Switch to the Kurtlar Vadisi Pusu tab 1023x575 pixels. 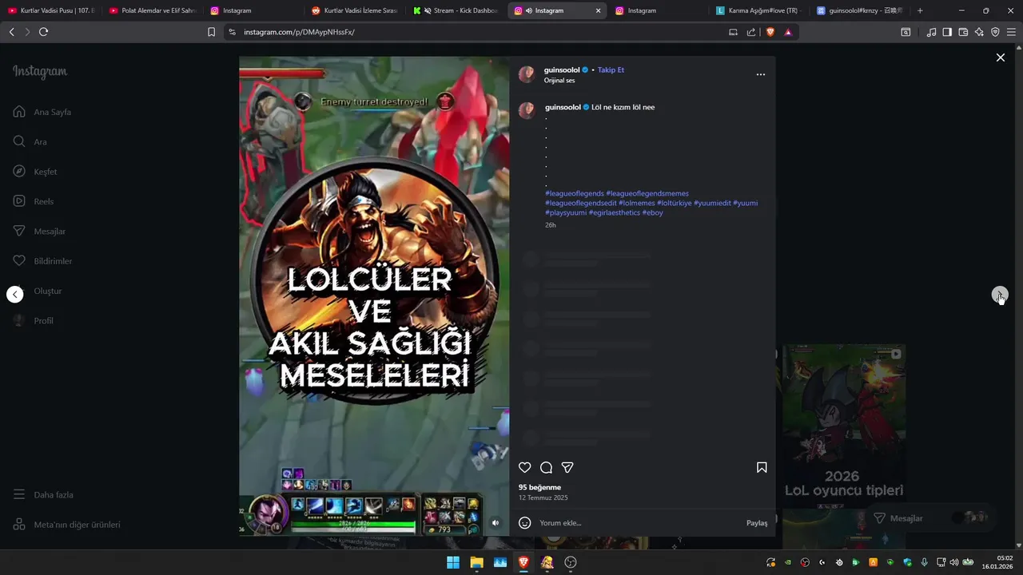pos(52,10)
